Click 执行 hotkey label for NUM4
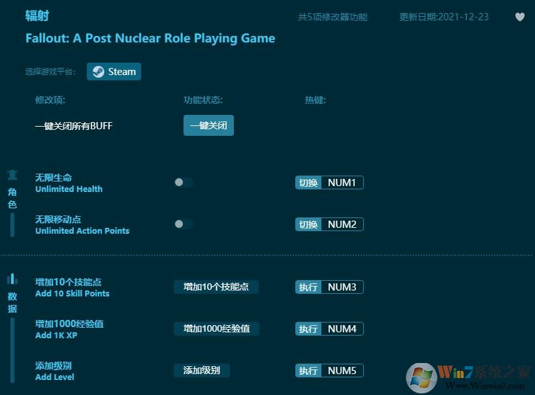The height and width of the screenshot is (395, 535). (308, 329)
